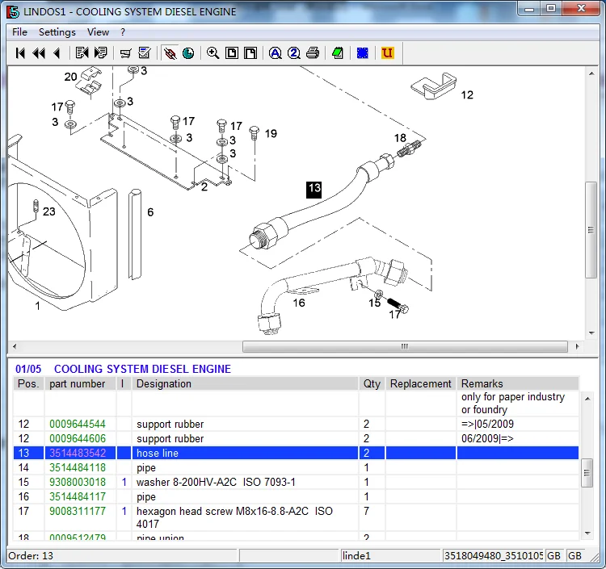Click the parts list scrollbar up arrow
This screenshot has height=569, width=606.
click(587, 399)
